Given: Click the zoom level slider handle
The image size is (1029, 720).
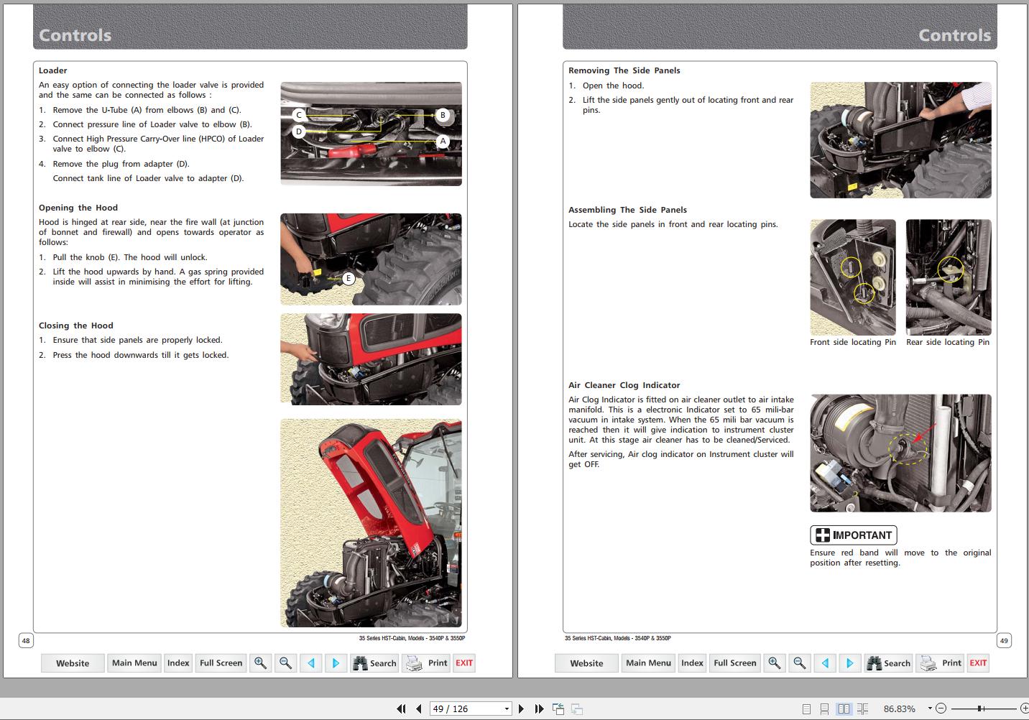Looking at the screenshot, I should pos(980,709).
